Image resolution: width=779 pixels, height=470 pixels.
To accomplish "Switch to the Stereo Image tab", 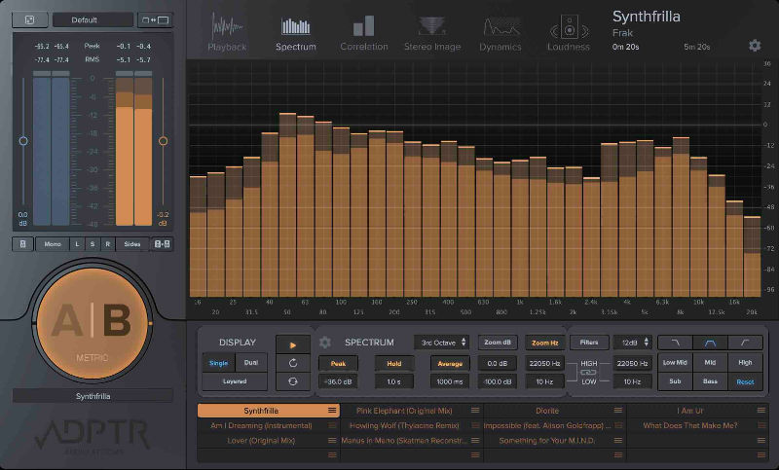I will pos(432,34).
